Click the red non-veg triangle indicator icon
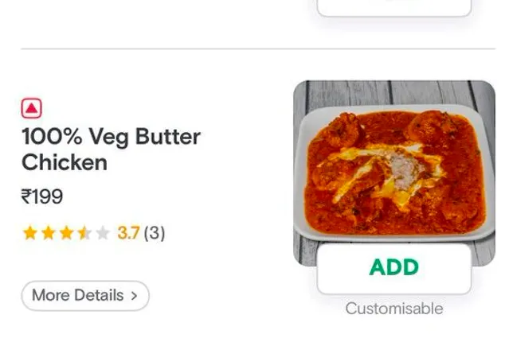This screenshot has width=505, height=342. (x=32, y=107)
